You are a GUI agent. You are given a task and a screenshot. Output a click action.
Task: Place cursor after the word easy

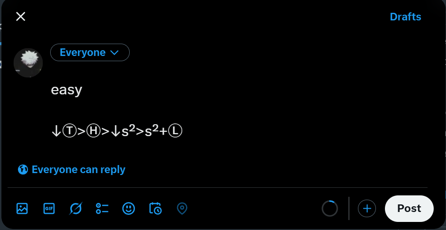[x=83, y=90]
